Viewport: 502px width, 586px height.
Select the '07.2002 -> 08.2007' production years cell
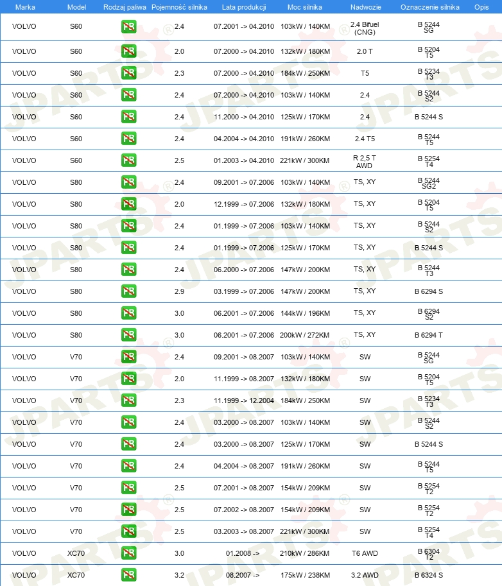coord(244,510)
